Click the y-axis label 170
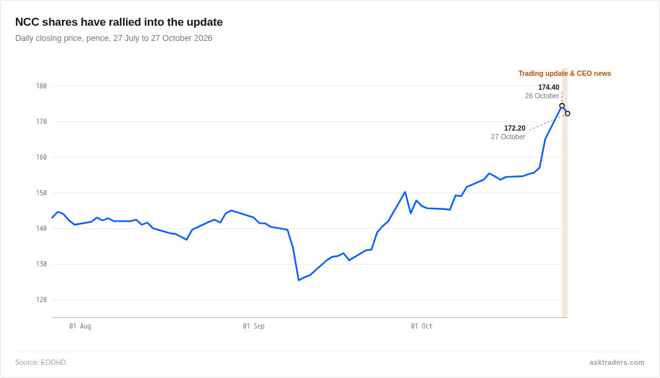The width and height of the screenshot is (660, 378). pyautogui.click(x=41, y=121)
